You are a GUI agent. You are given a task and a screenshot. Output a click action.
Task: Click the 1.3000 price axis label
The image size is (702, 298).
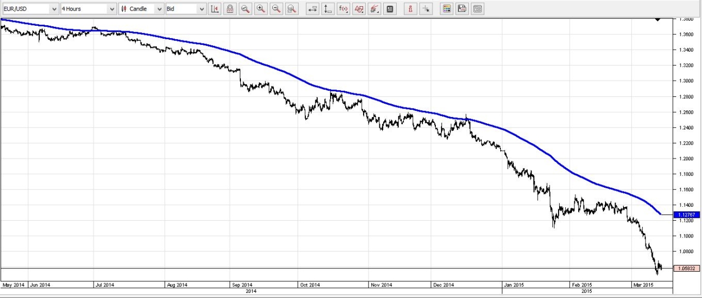click(686, 81)
